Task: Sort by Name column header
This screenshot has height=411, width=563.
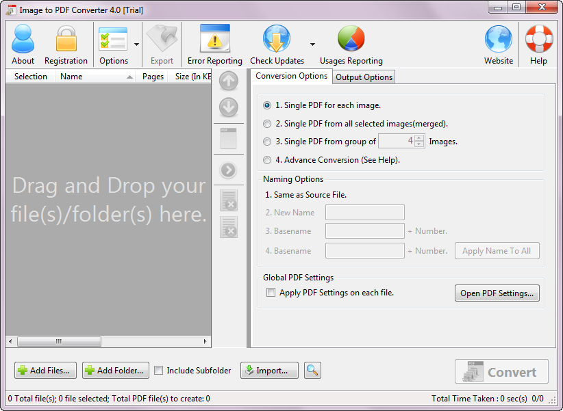Action: click(95, 77)
